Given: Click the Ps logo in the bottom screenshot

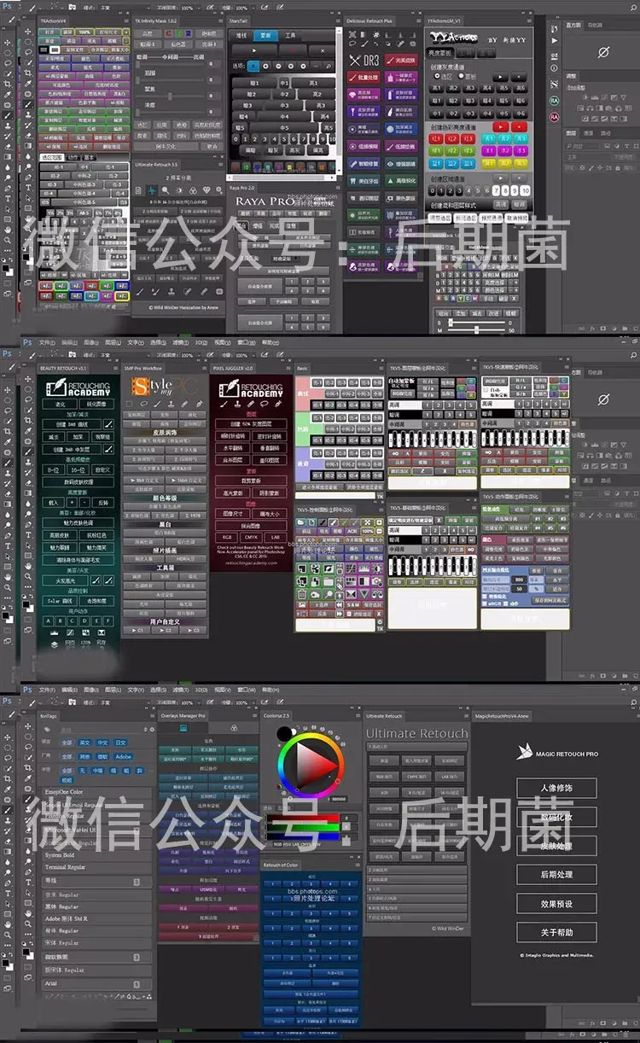Looking at the screenshot, I should [x=26, y=689].
